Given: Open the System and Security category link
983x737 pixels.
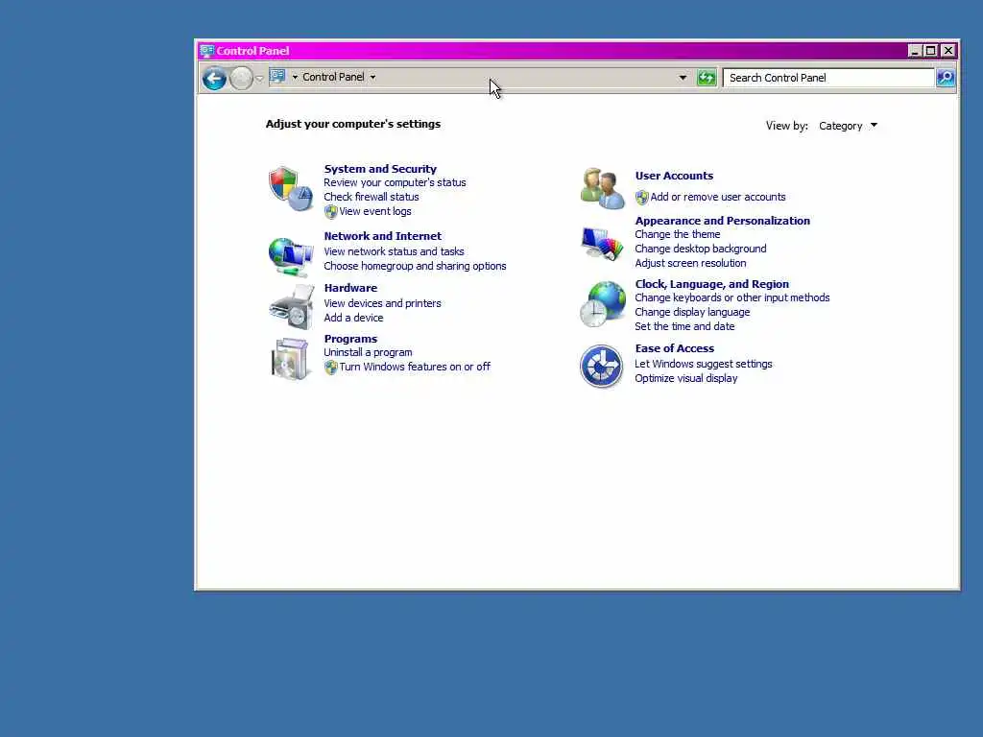Looking at the screenshot, I should (380, 169).
